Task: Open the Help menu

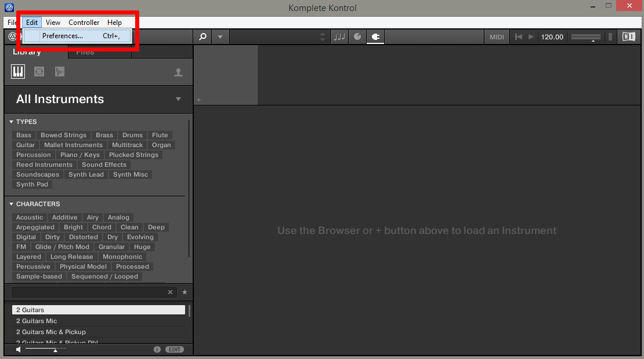Action: pos(115,23)
